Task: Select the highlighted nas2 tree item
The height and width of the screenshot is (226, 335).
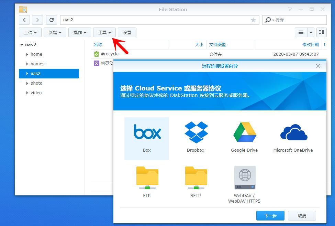Action: (49, 74)
